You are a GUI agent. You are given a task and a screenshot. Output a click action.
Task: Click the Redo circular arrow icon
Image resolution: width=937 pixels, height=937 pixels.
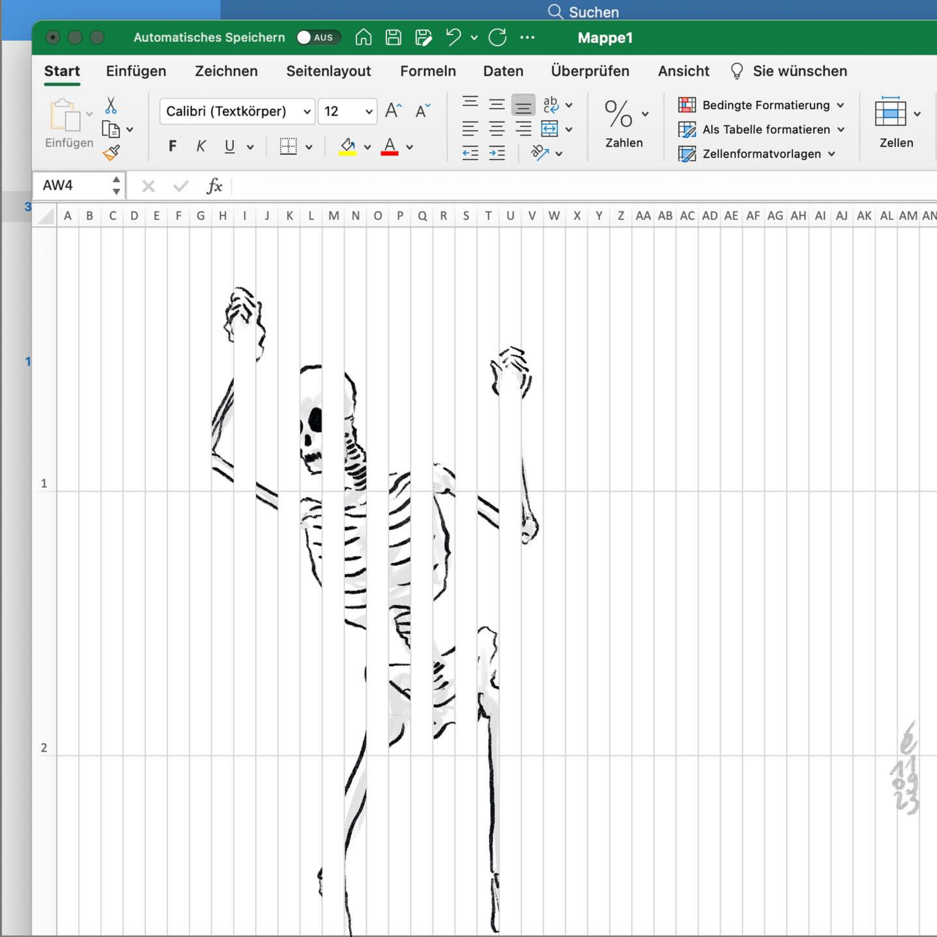click(498, 37)
